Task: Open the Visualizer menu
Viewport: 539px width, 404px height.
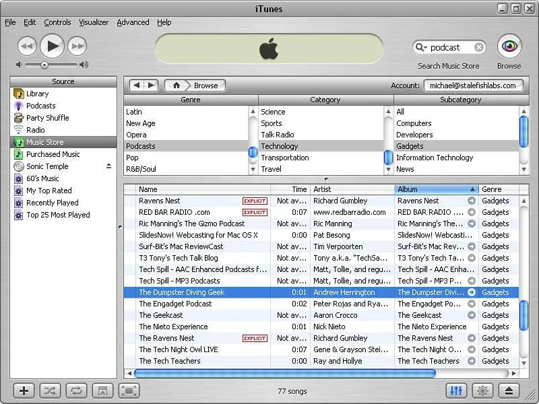Action: point(94,22)
